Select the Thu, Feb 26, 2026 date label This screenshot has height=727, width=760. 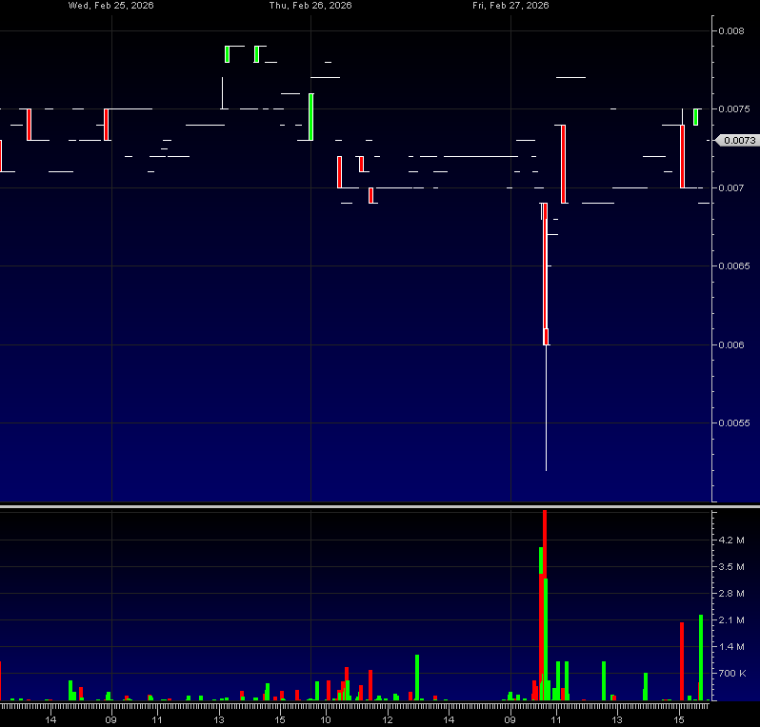[310, 6]
